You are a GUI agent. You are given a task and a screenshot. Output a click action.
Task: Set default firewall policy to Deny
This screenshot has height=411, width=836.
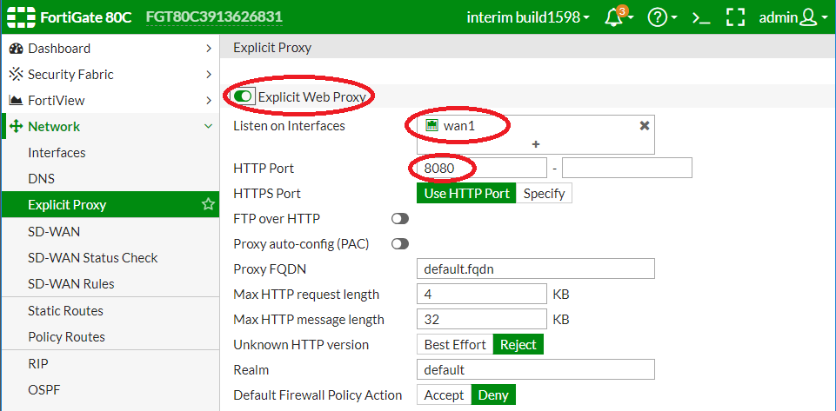pyautogui.click(x=494, y=395)
